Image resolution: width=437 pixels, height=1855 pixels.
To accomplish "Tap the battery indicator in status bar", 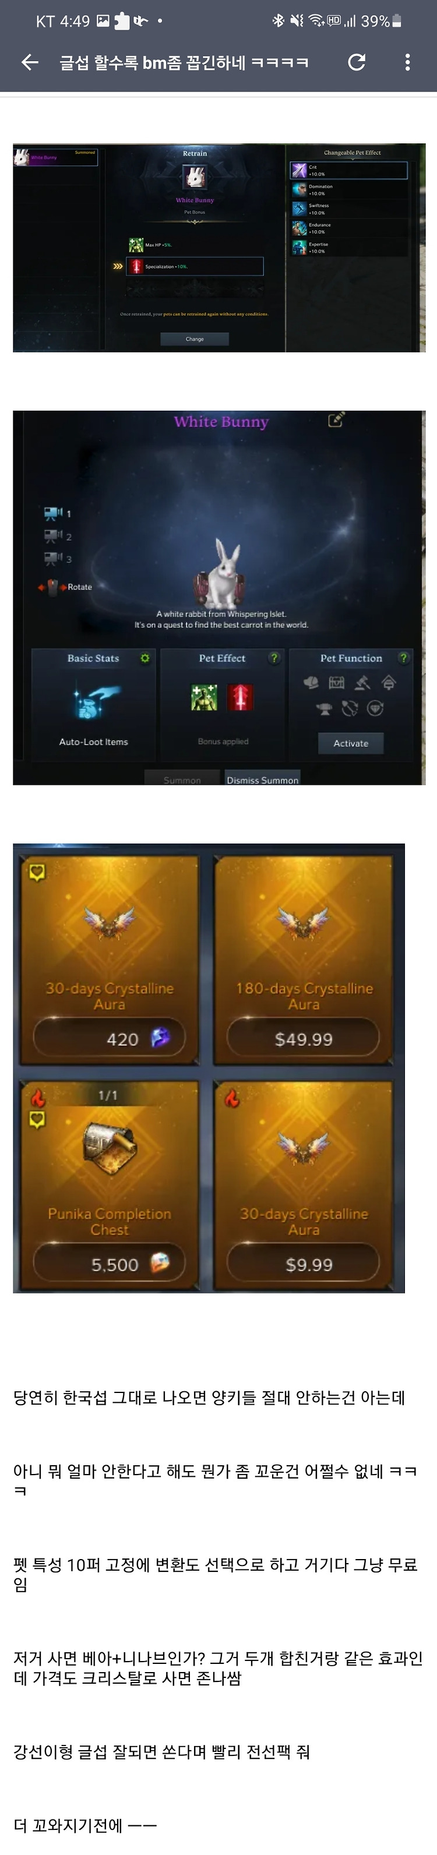I will point(396,21).
